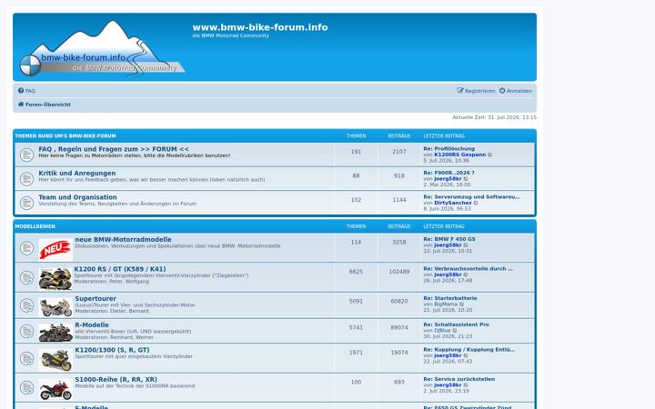Click view-latest-post icon next to DirtySanchez
655x409 pixels.
476,203
